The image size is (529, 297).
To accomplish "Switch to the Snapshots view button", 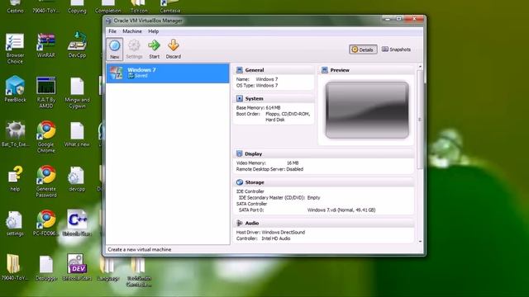I will [x=396, y=49].
